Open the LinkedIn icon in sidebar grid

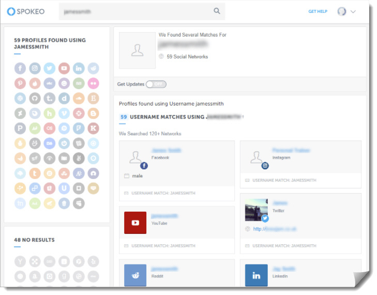point(79,68)
